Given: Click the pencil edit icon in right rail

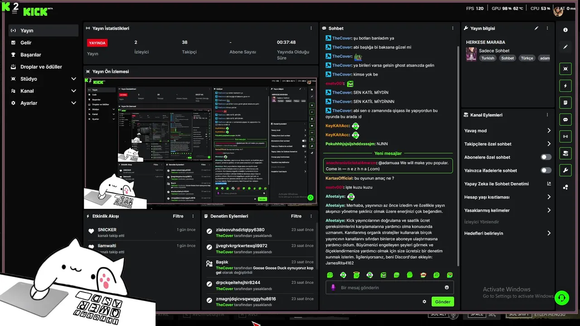Looking at the screenshot, I should 565,47.
